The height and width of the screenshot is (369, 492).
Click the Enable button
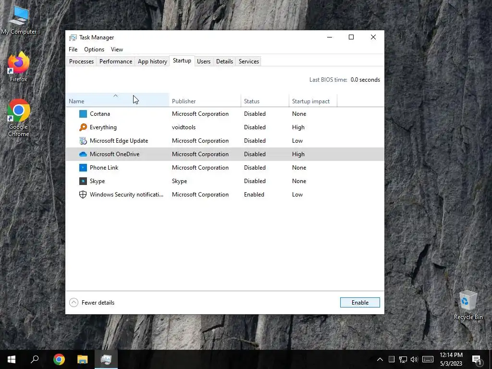(x=360, y=303)
